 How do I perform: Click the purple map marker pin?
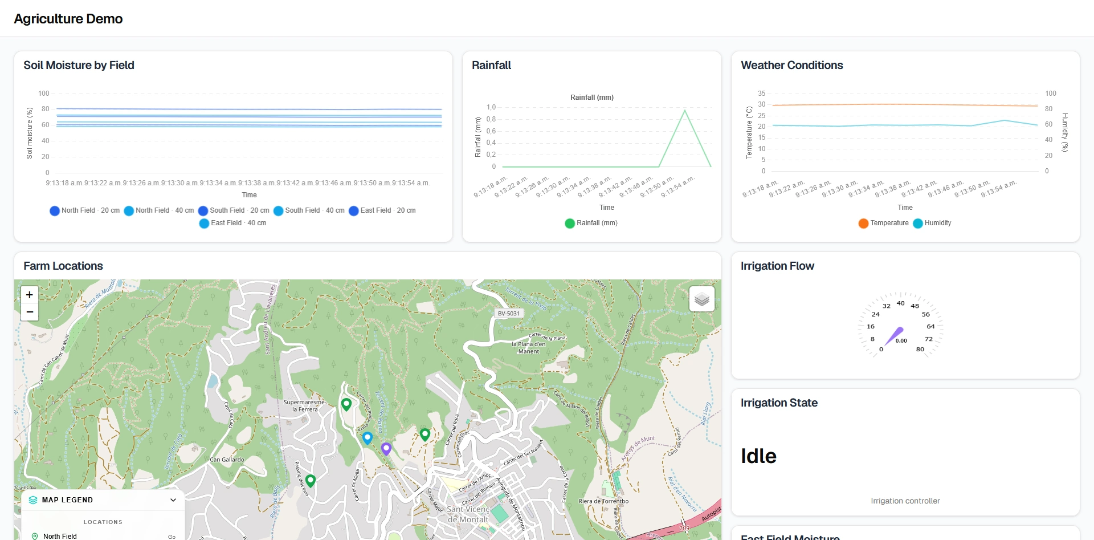pyautogui.click(x=386, y=449)
